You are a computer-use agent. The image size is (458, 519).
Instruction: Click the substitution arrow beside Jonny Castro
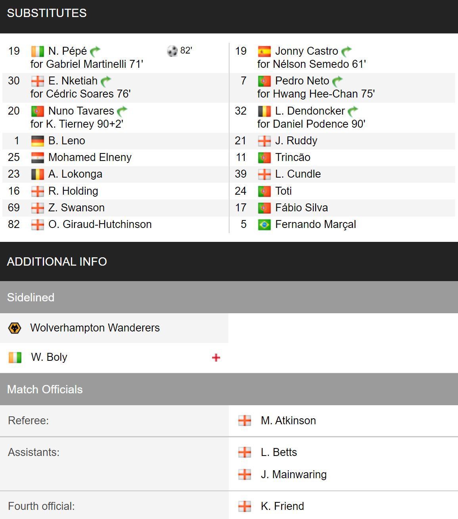click(347, 52)
